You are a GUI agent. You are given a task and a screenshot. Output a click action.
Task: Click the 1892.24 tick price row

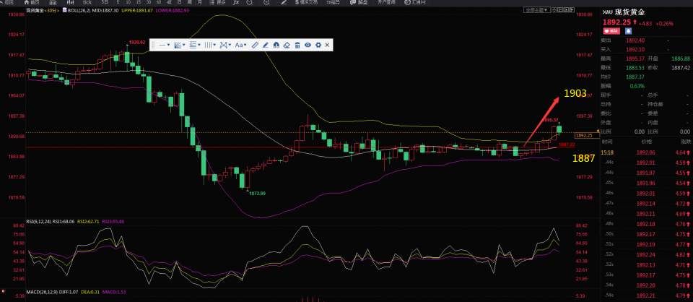[x=645, y=255]
